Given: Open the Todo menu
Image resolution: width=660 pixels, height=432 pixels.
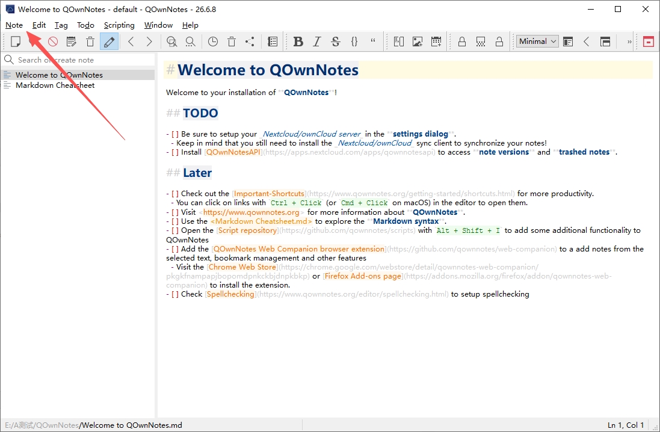Looking at the screenshot, I should pyautogui.click(x=85, y=25).
